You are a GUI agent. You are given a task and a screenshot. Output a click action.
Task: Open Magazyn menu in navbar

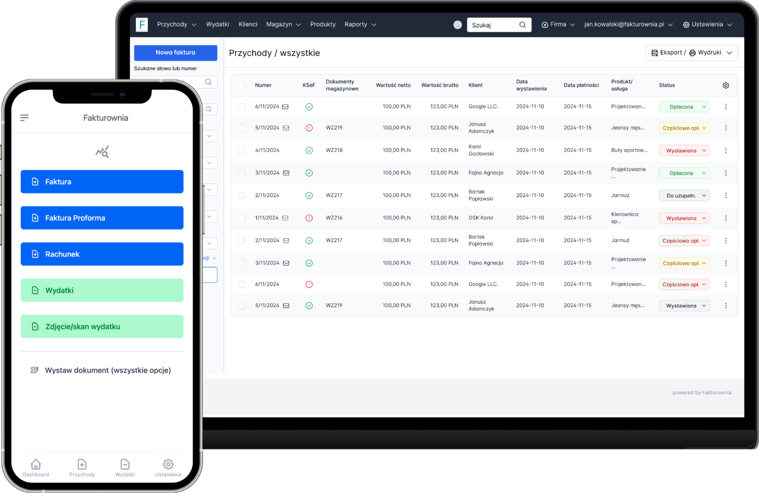(283, 25)
